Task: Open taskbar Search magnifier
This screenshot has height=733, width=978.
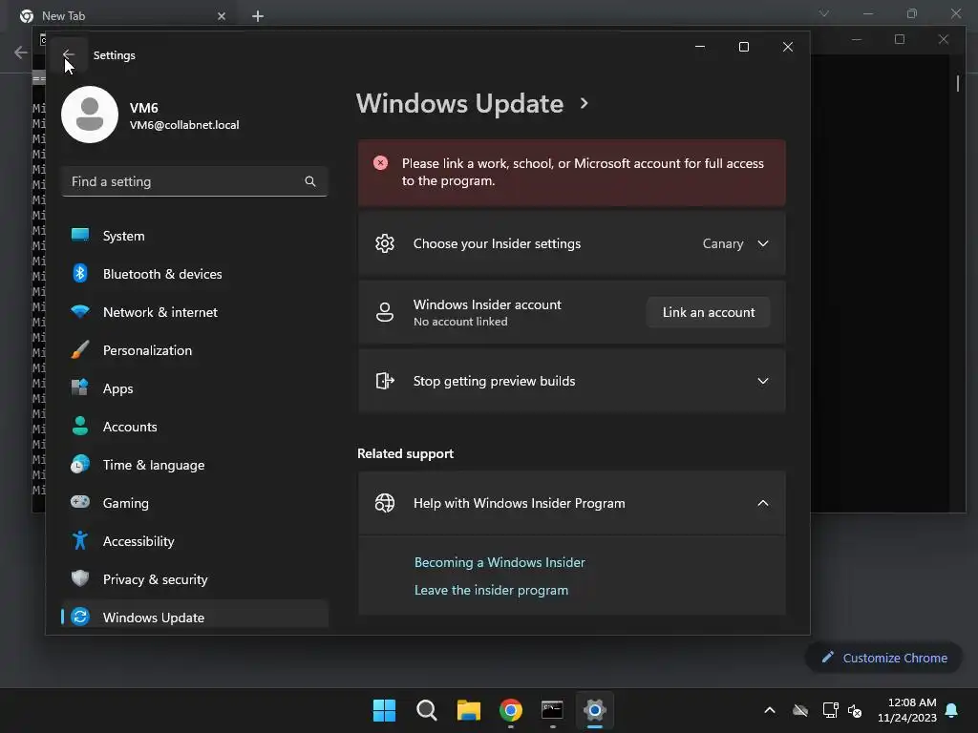Action: click(x=427, y=710)
